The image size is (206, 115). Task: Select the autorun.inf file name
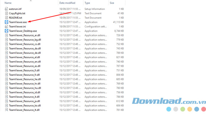(15, 9)
